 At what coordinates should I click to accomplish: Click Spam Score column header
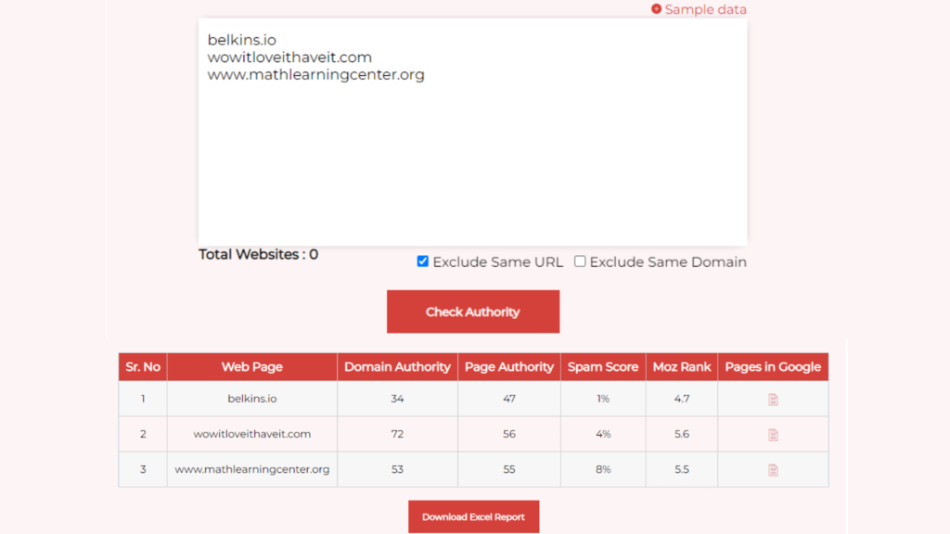point(603,367)
